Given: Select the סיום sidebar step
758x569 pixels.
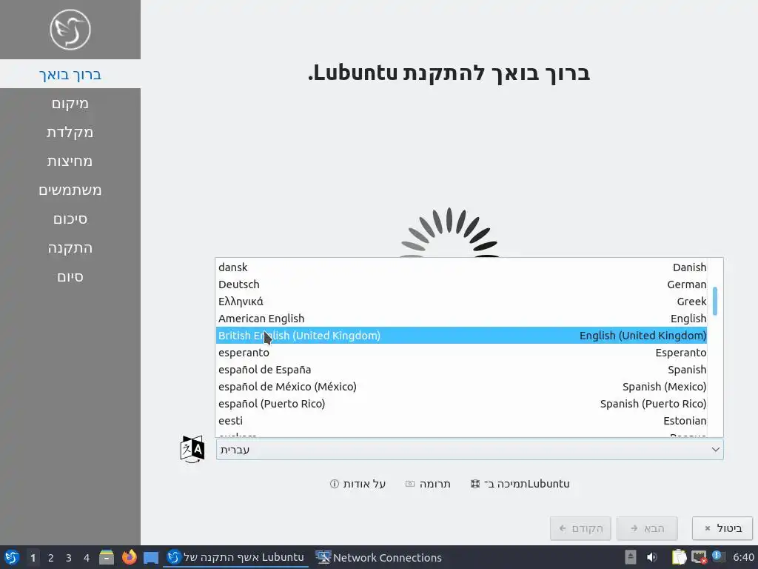Looking at the screenshot, I should tap(70, 277).
